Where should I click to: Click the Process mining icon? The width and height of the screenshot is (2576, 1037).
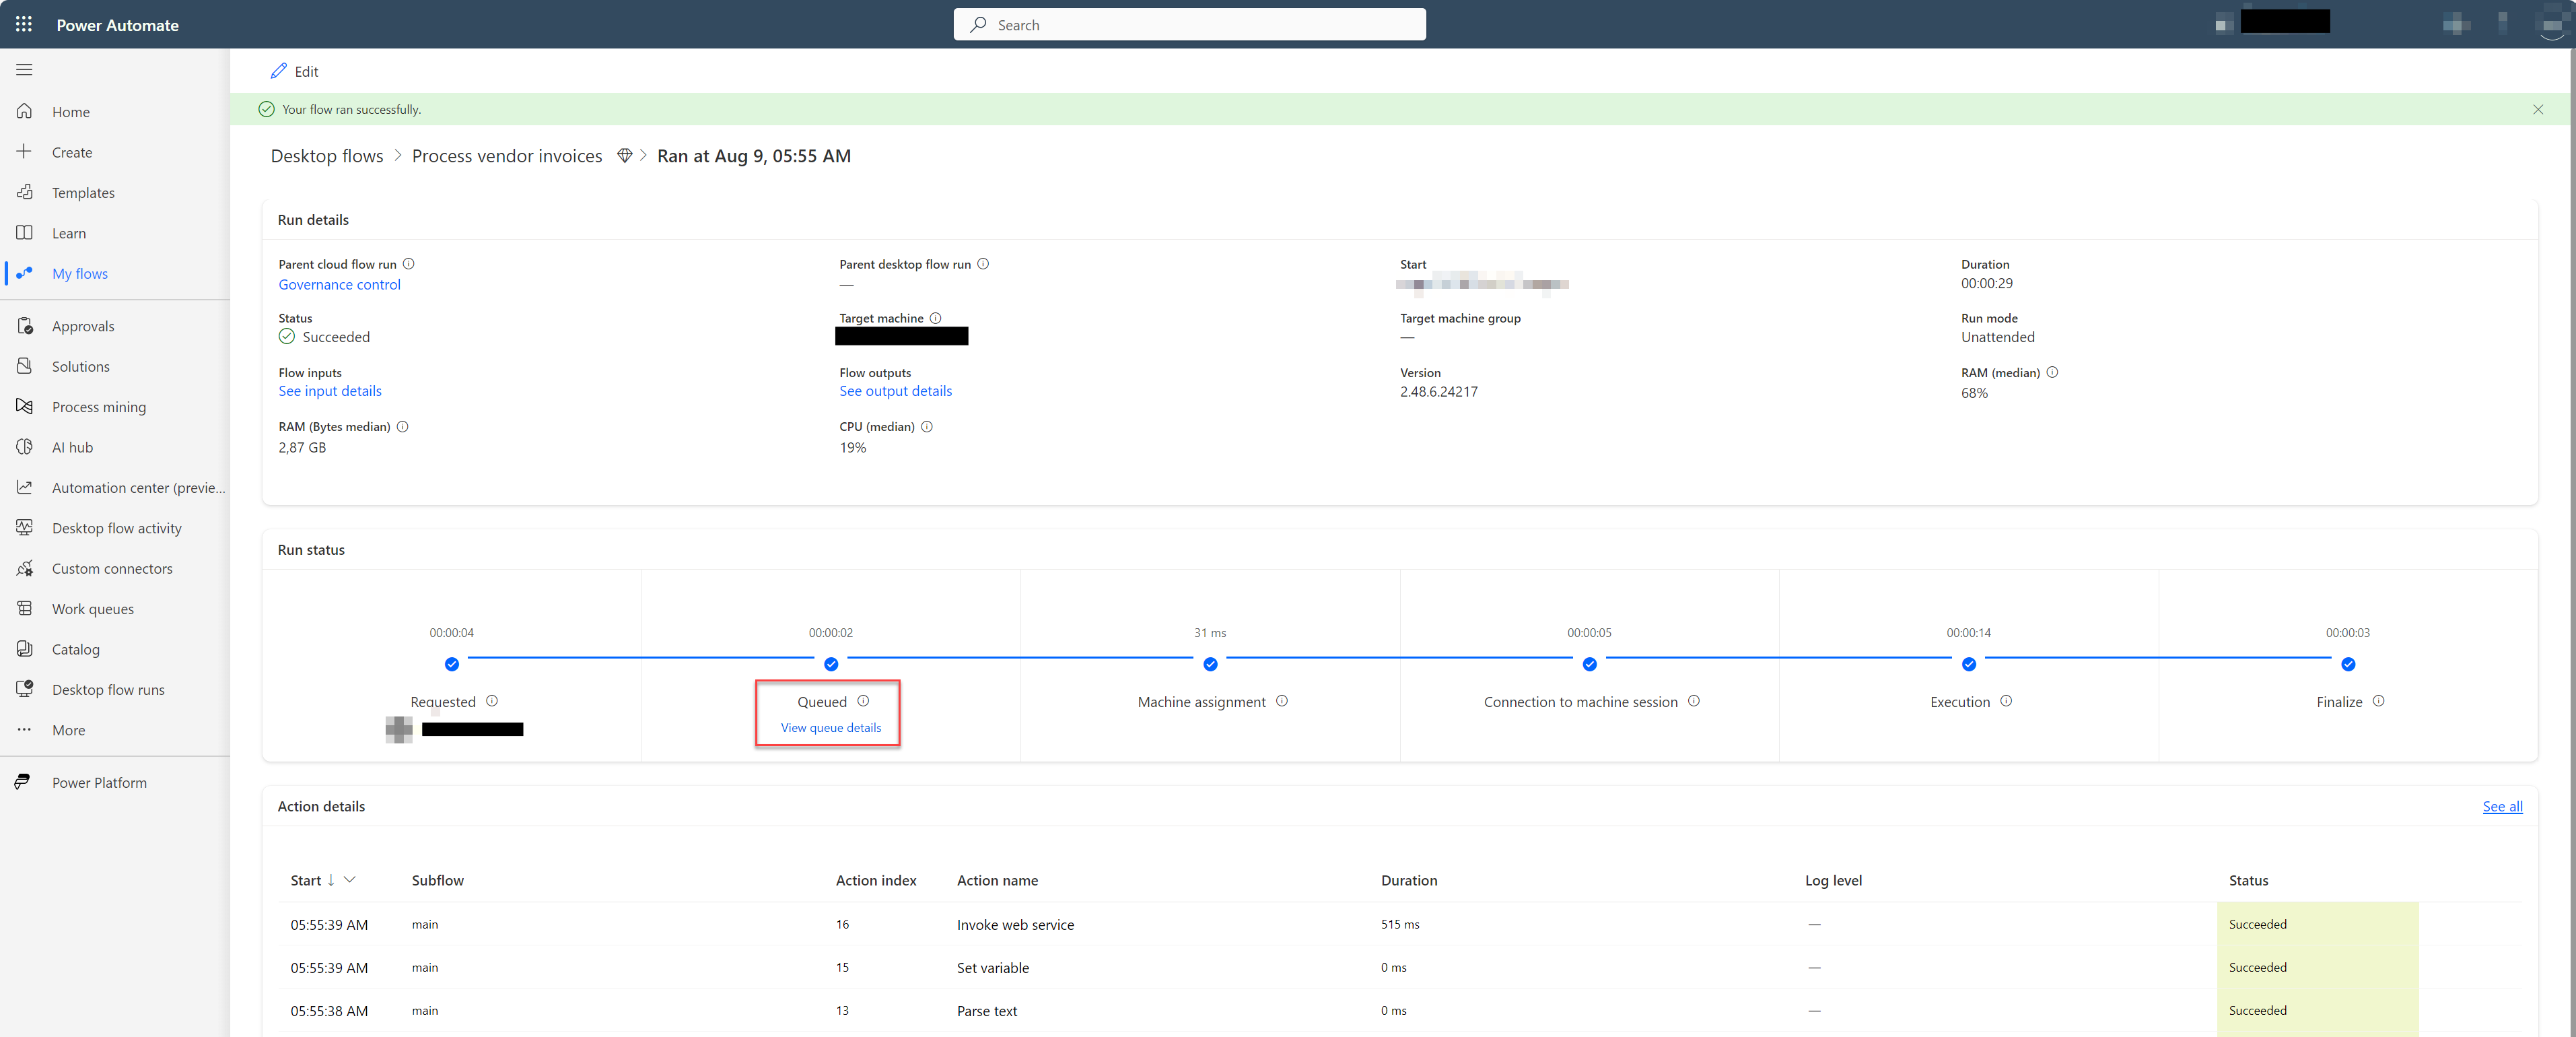[25, 406]
